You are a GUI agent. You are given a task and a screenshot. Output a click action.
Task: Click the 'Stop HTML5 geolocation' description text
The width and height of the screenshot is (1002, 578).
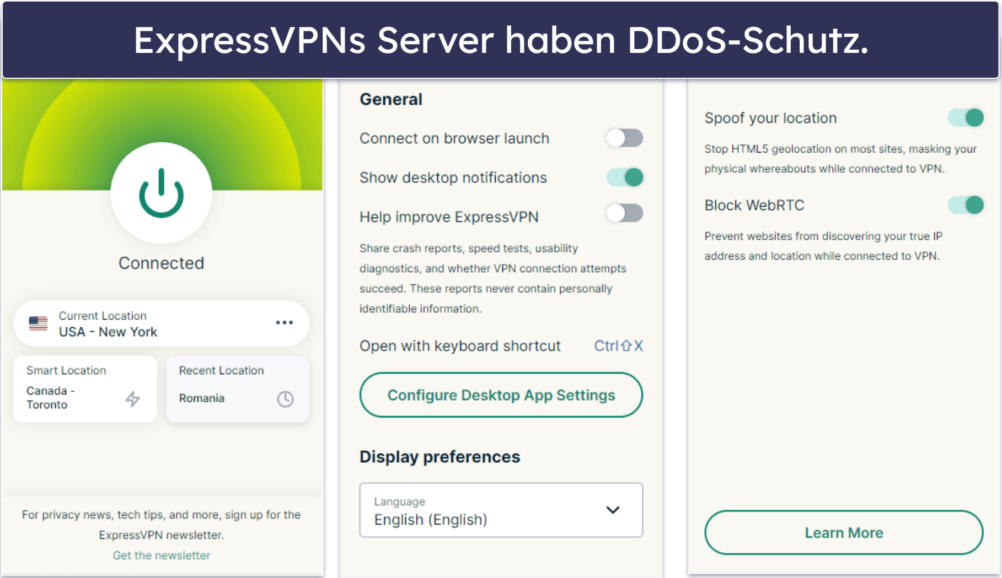840,159
